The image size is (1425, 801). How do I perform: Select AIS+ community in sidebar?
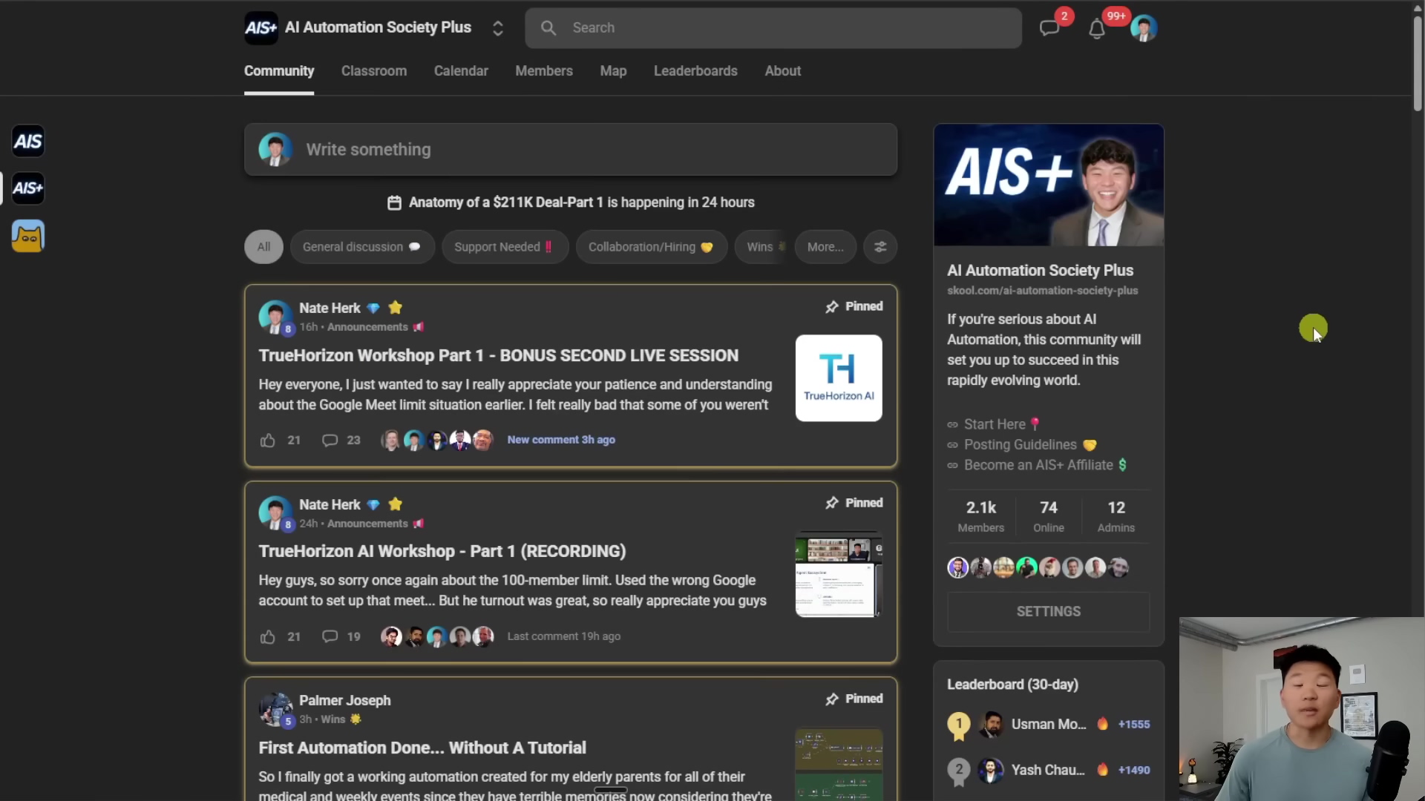pyautogui.click(x=28, y=188)
